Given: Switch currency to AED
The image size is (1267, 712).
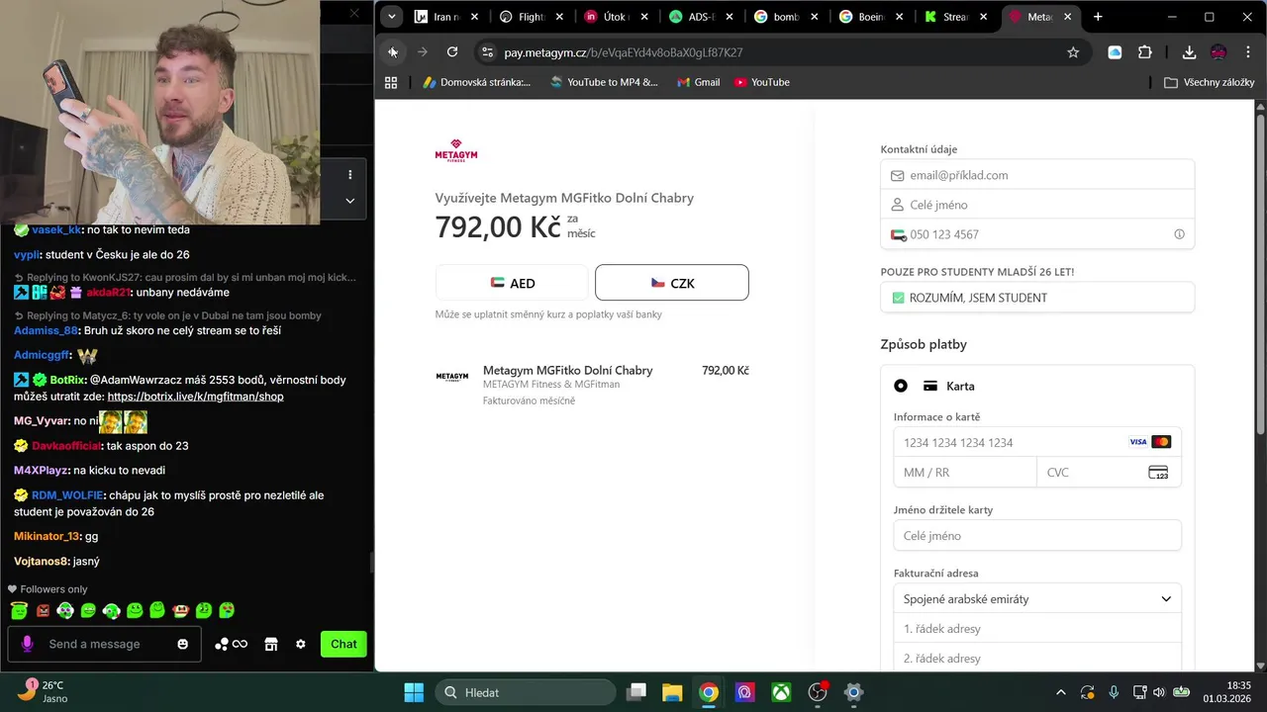Looking at the screenshot, I should click(512, 283).
